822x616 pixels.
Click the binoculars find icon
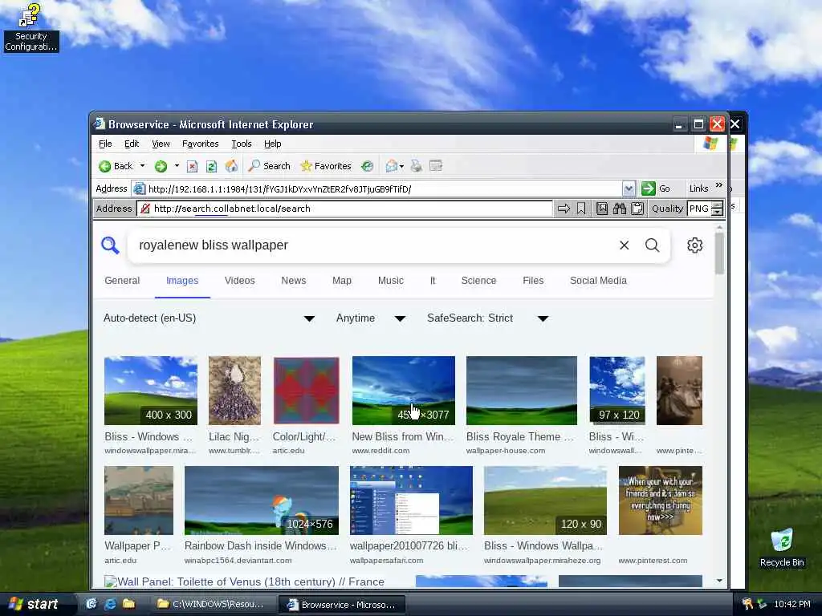click(620, 209)
